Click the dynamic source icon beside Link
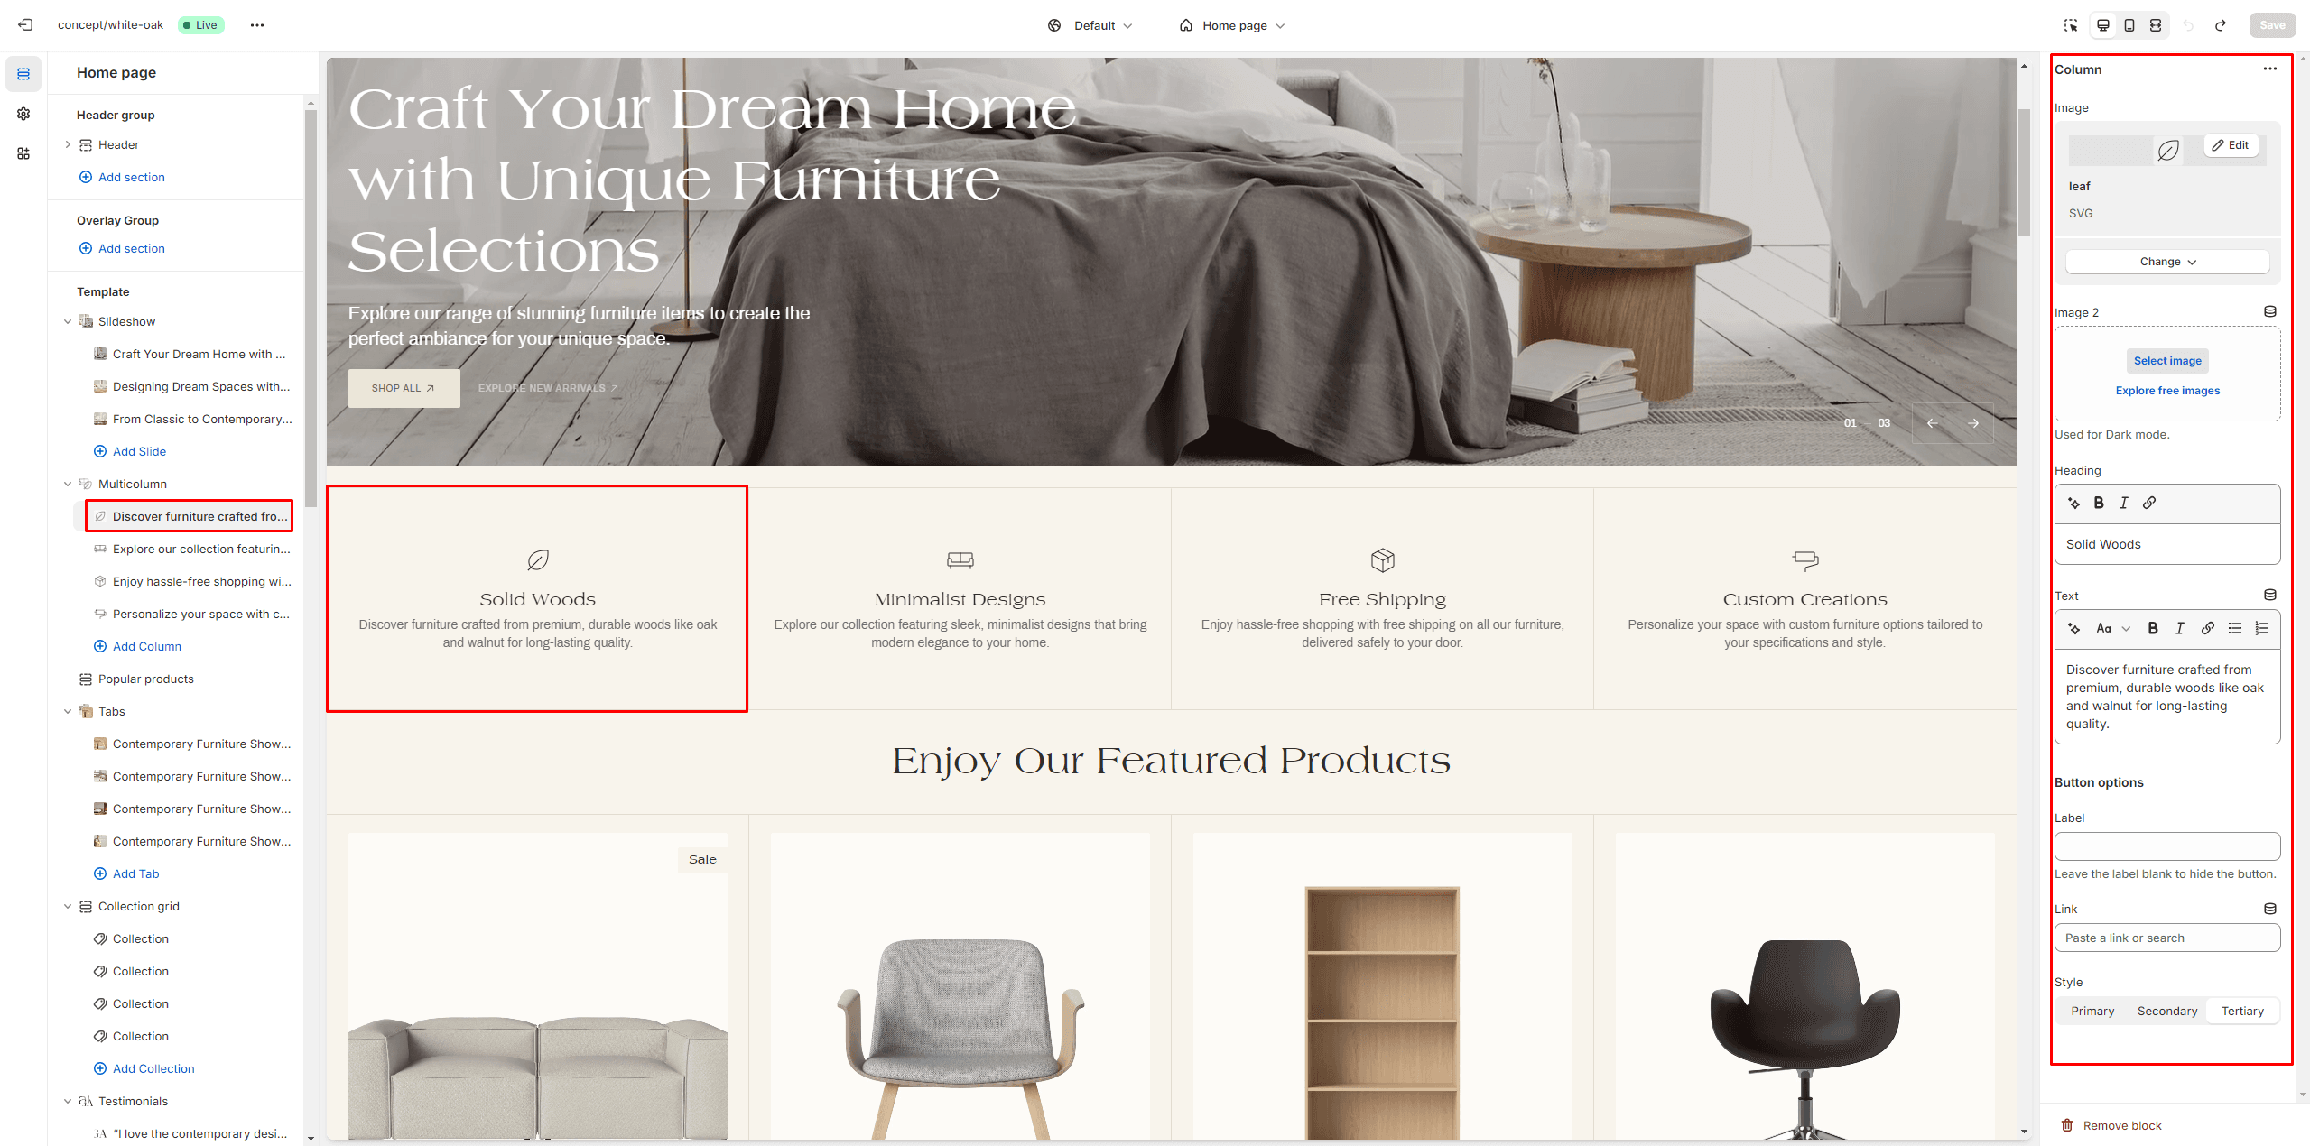 [2270, 909]
